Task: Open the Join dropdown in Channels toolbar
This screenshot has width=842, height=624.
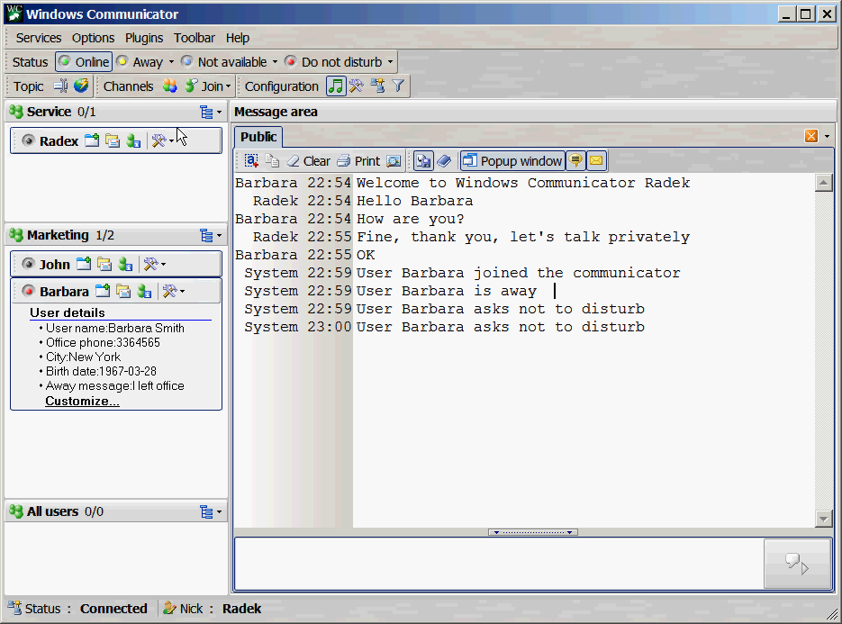Action: [208, 86]
